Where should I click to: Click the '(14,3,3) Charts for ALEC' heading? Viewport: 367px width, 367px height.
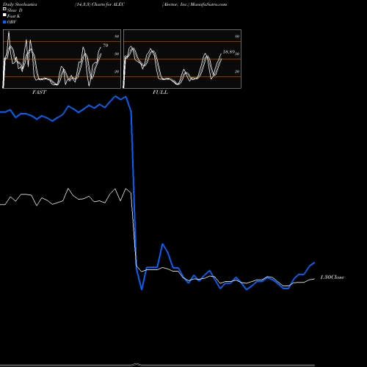(x=100, y=4)
